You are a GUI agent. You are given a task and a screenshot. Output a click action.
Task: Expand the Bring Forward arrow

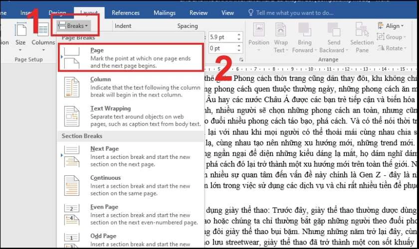pos(316,50)
